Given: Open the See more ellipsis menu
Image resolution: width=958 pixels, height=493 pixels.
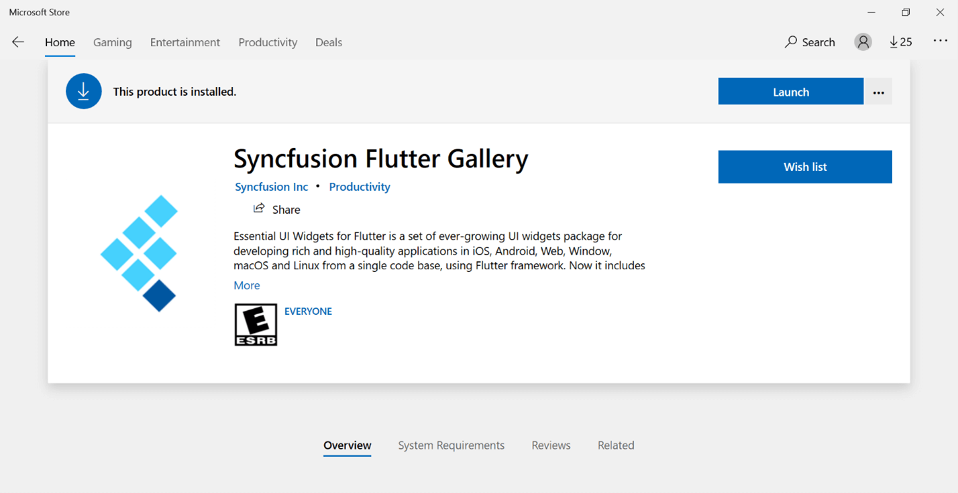Looking at the screenshot, I should [940, 42].
